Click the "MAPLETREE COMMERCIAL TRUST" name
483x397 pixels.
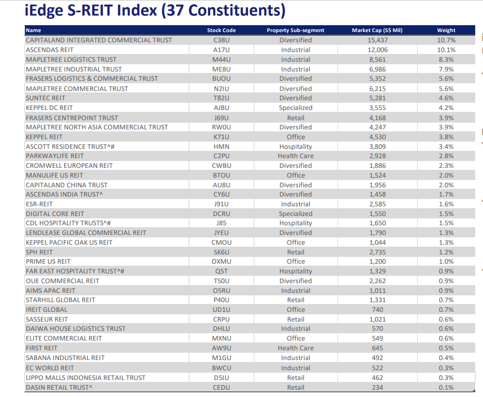[77, 89]
